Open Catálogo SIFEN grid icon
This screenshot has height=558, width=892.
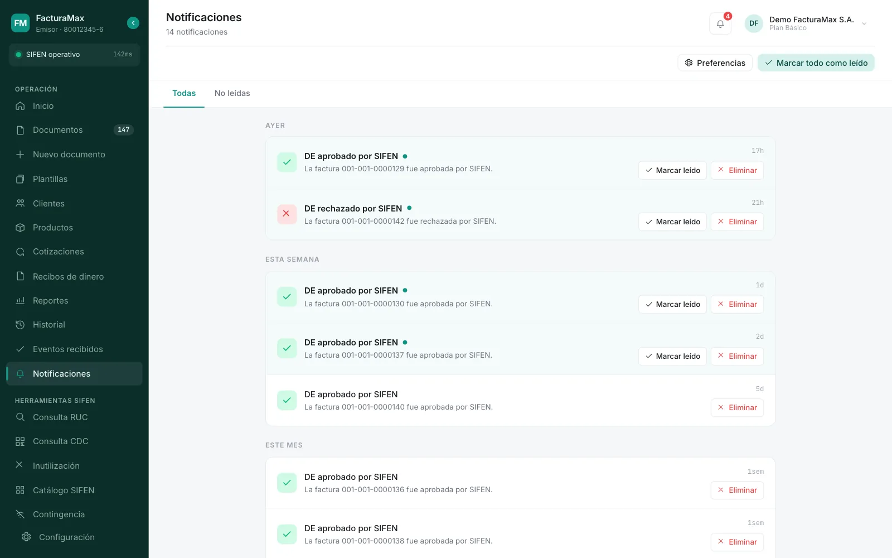pos(20,490)
